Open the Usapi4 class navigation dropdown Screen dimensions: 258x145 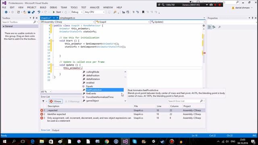click(123, 22)
